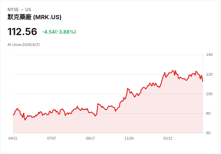Click the 80 y-axis price label

coord(208,113)
